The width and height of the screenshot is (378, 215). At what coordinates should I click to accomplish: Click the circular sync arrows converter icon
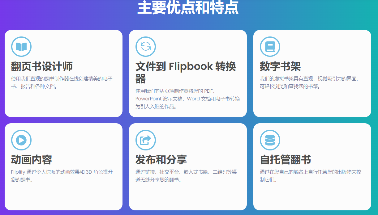click(x=146, y=47)
